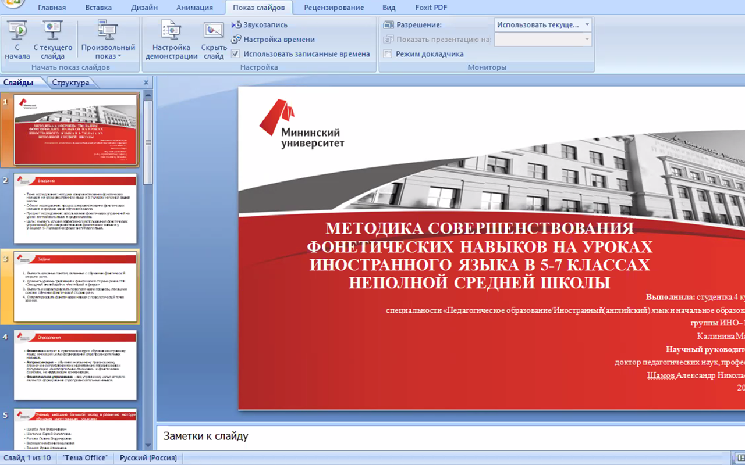
Task: Click the slide notes field
Action: (450, 437)
